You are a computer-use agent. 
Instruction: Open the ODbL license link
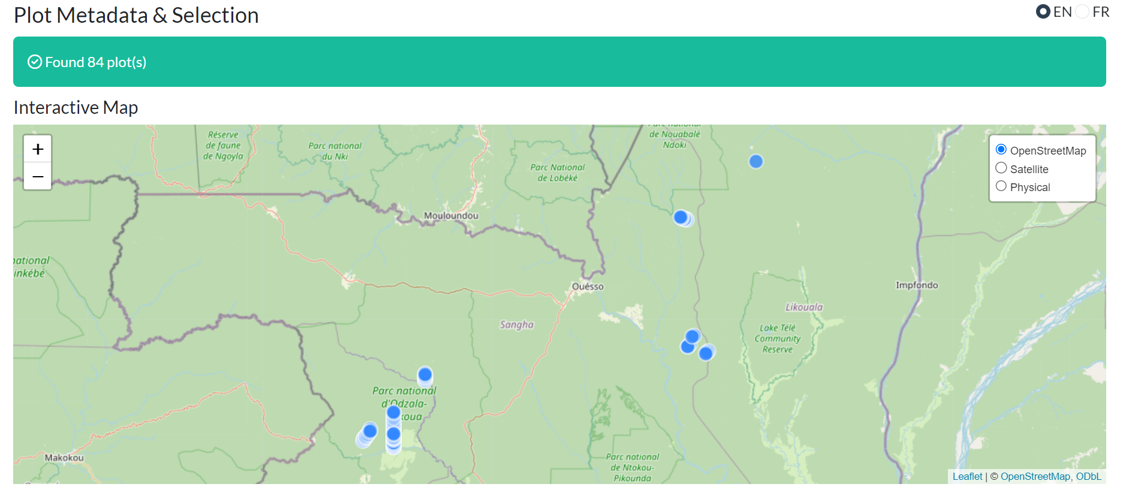pos(1088,477)
